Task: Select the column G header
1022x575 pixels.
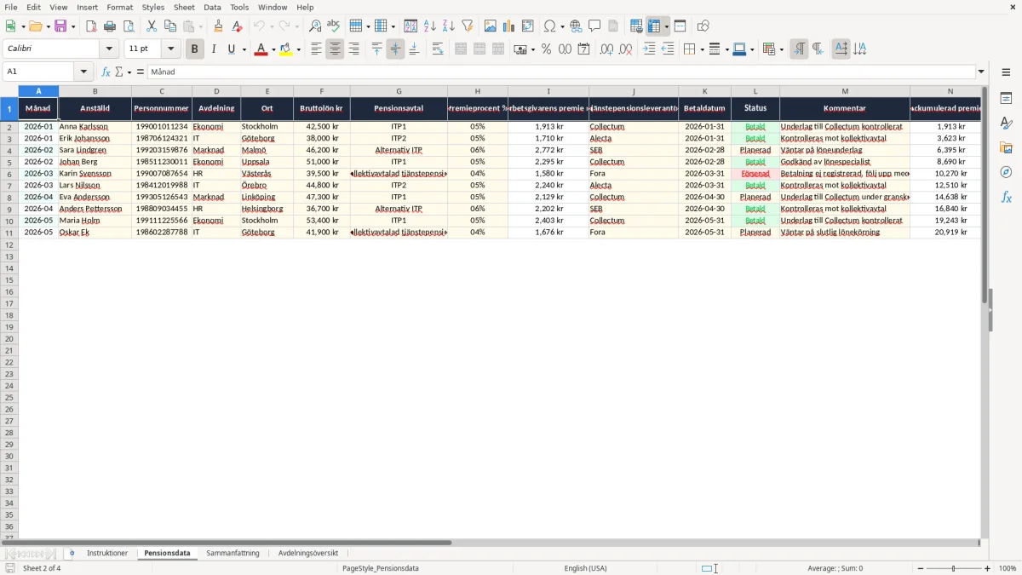Action: click(x=399, y=91)
